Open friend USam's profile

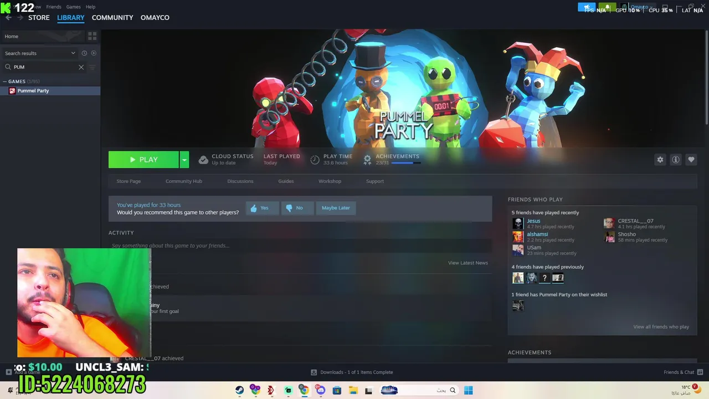(x=534, y=247)
